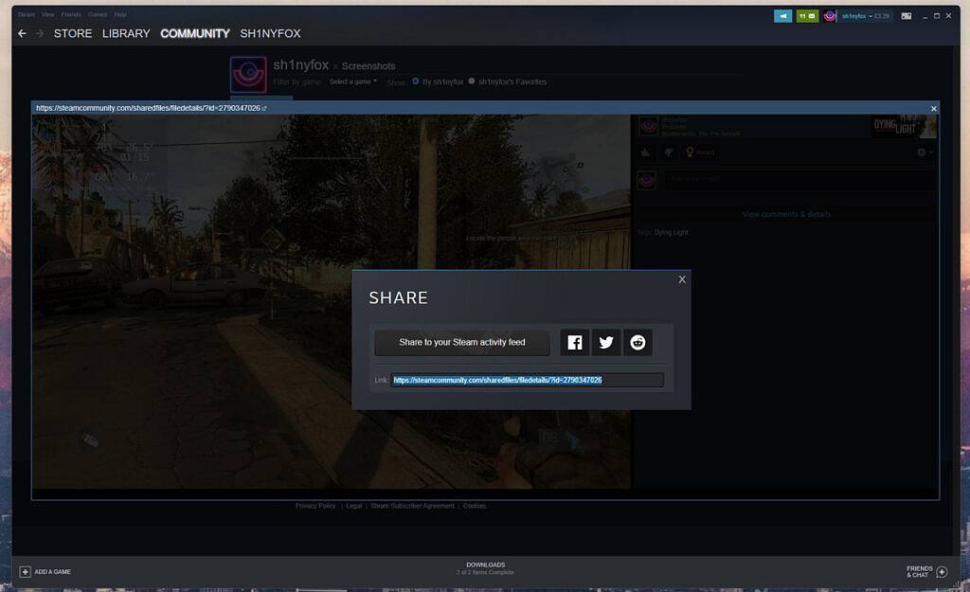Viewport: 970px width, 592px height.
Task: Open the Friends menu in the menu bar
Action: (x=71, y=13)
